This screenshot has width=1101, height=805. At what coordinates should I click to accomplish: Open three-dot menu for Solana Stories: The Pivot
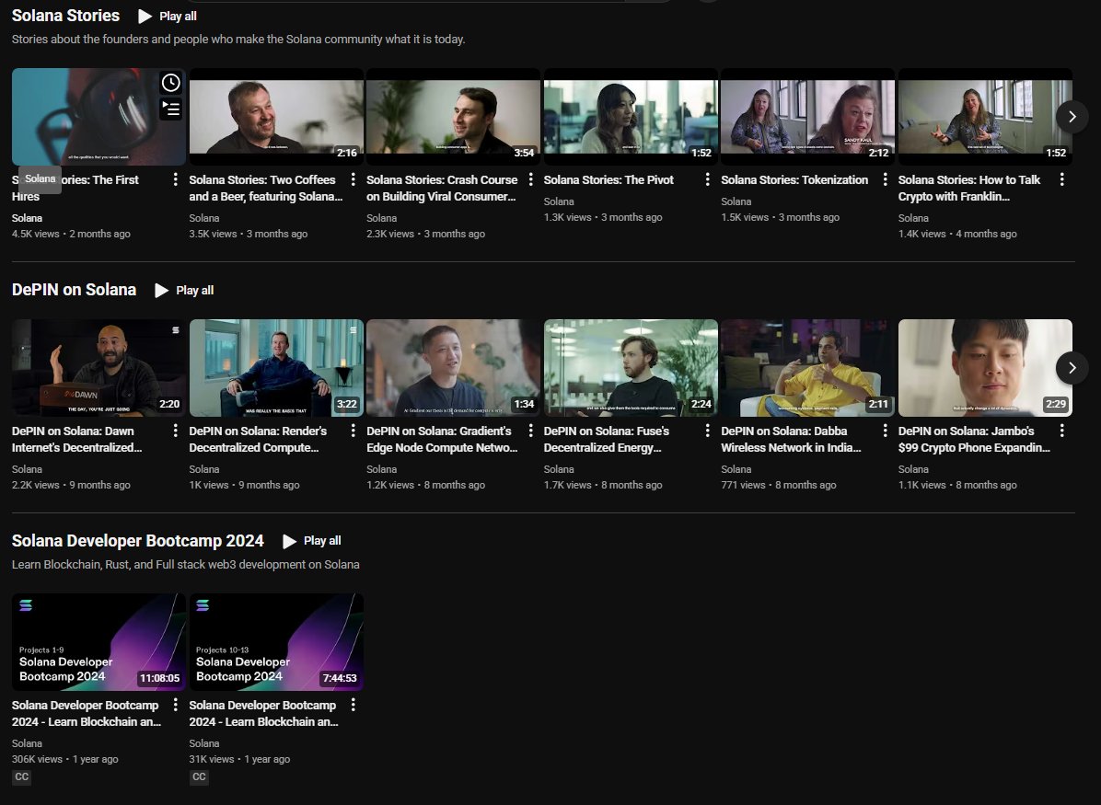(x=708, y=179)
